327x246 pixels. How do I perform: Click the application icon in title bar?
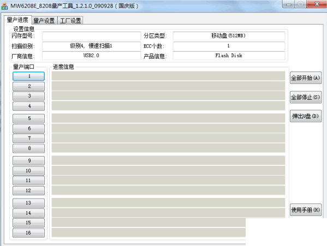click(x=4, y=6)
